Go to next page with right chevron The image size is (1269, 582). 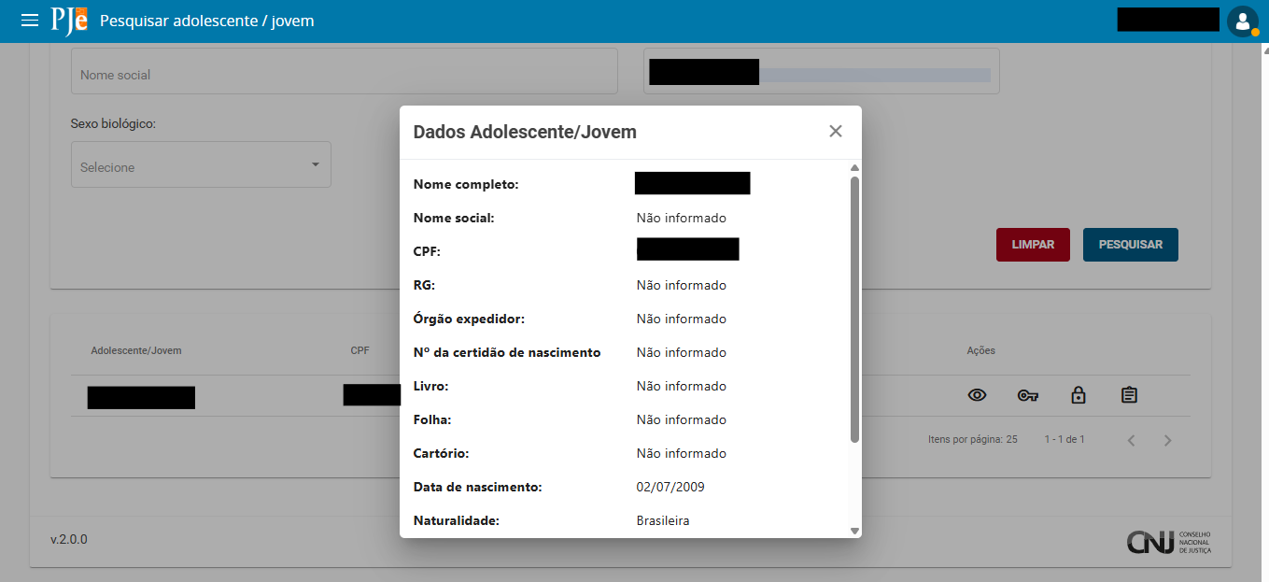point(1167,439)
